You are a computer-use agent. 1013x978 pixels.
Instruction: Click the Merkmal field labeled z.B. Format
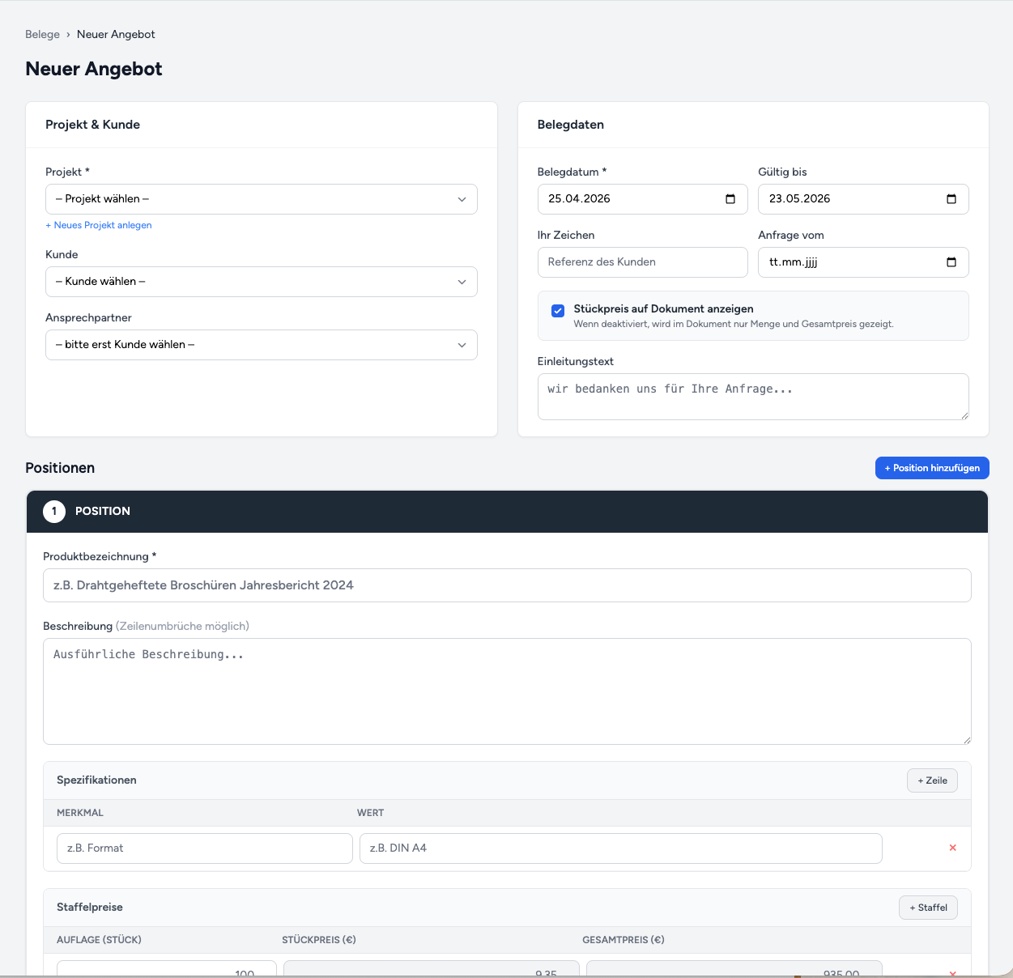pos(204,848)
